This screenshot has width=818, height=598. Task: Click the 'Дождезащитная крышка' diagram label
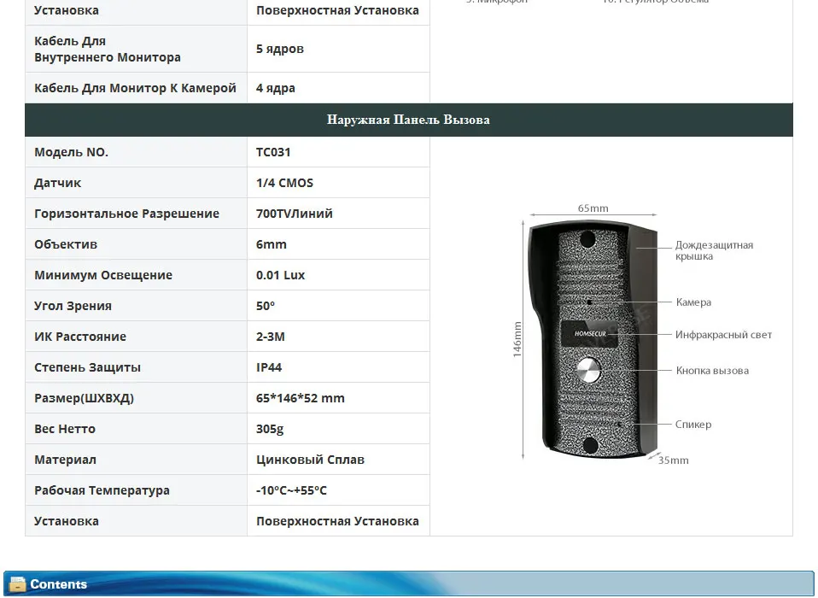[714, 250]
